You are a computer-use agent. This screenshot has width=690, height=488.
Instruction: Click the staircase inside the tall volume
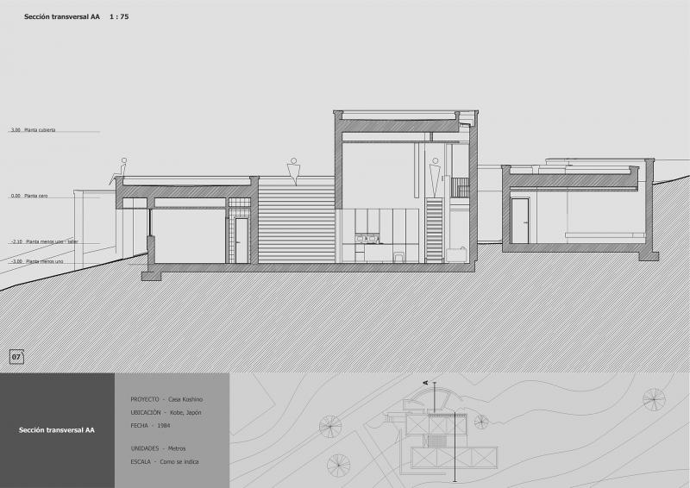pyautogui.click(x=434, y=230)
